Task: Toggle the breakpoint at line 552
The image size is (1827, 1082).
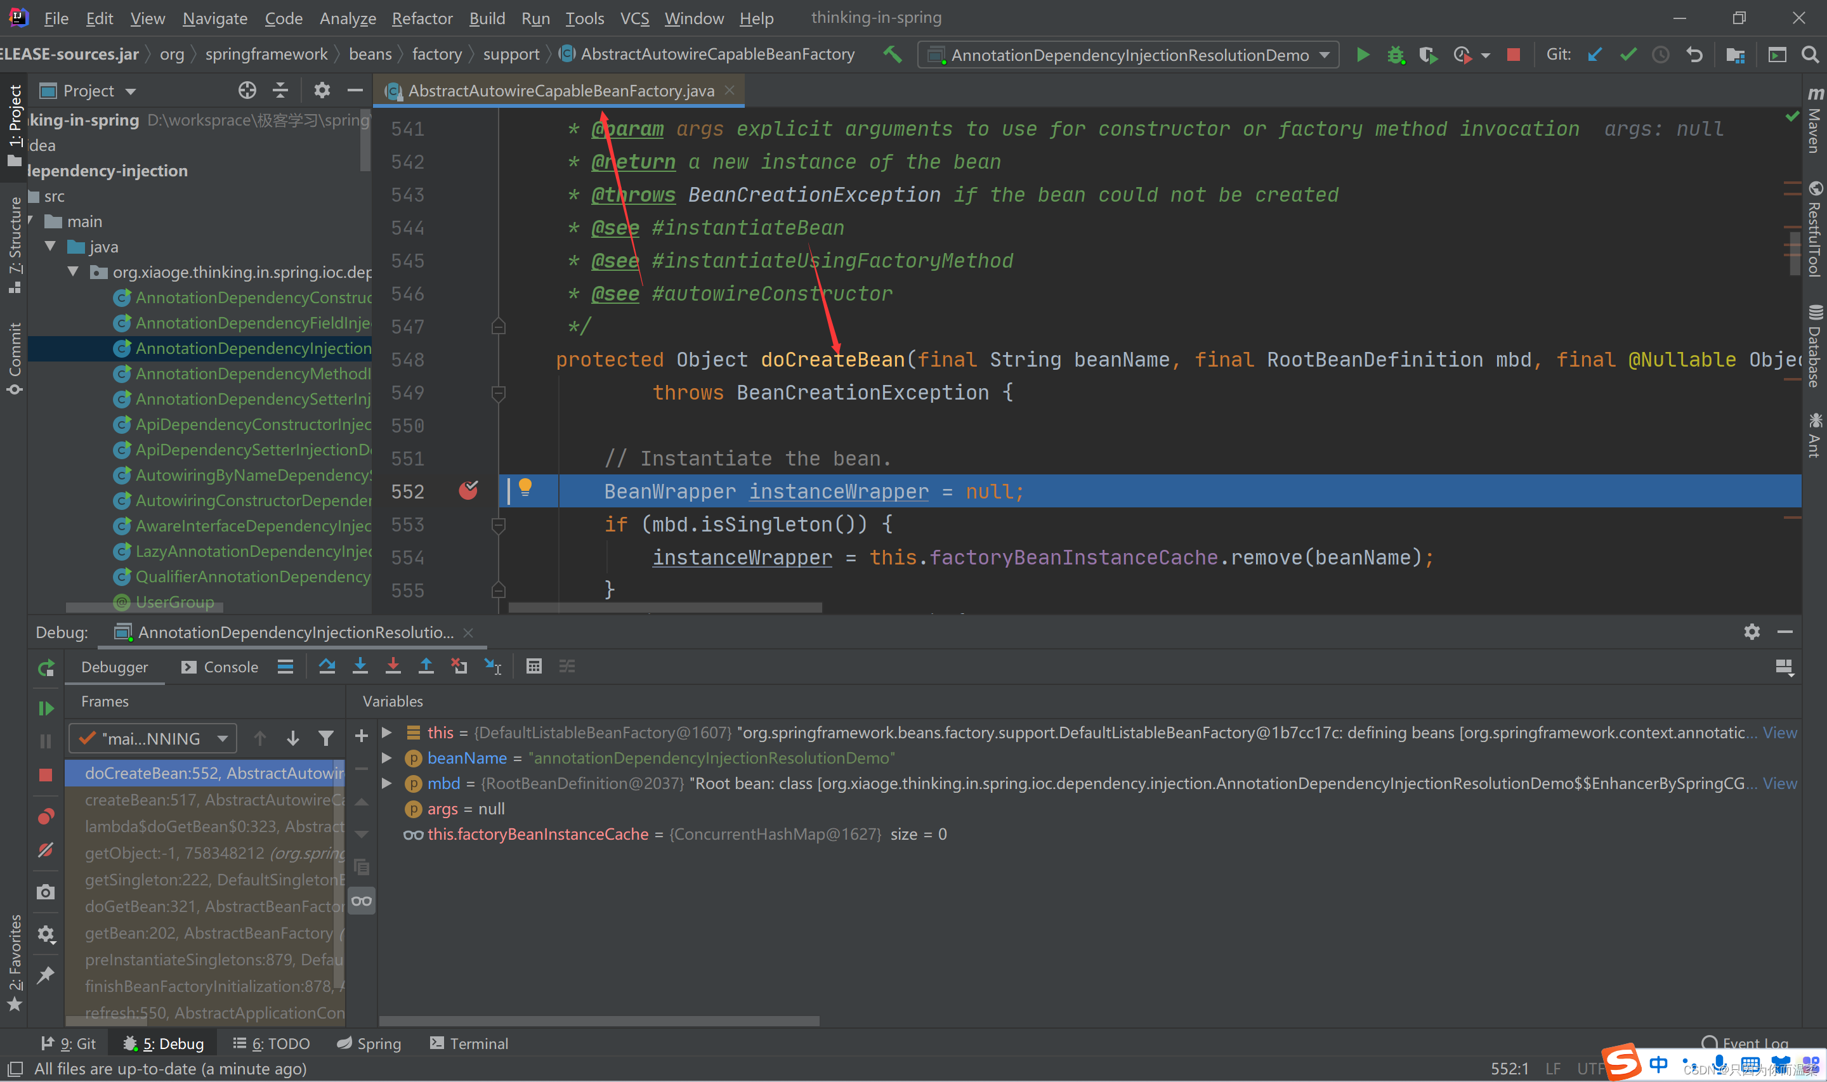Action: point(468,491)
